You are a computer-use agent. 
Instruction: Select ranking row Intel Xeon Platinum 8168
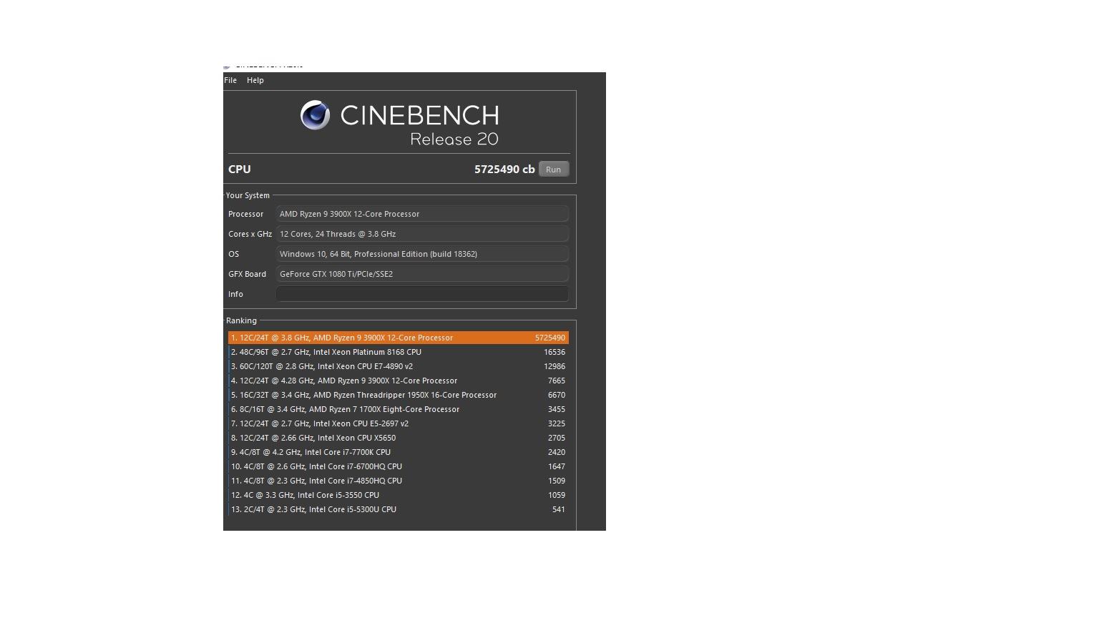click(x=399, y=352)
